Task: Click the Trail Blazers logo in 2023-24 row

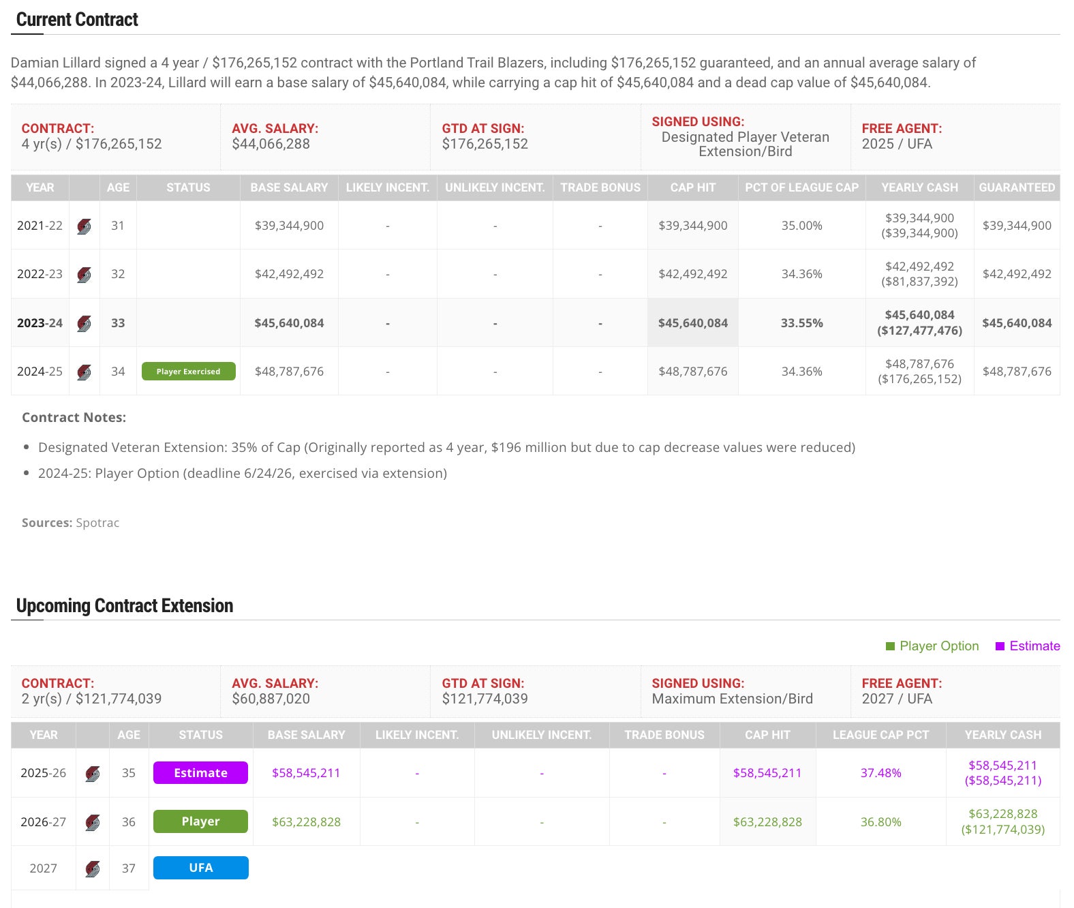Action: coord(85,324)
